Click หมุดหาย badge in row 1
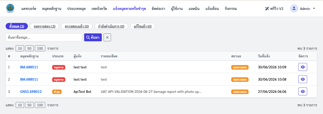Screen dimensions: 323x114 point(59,67)
